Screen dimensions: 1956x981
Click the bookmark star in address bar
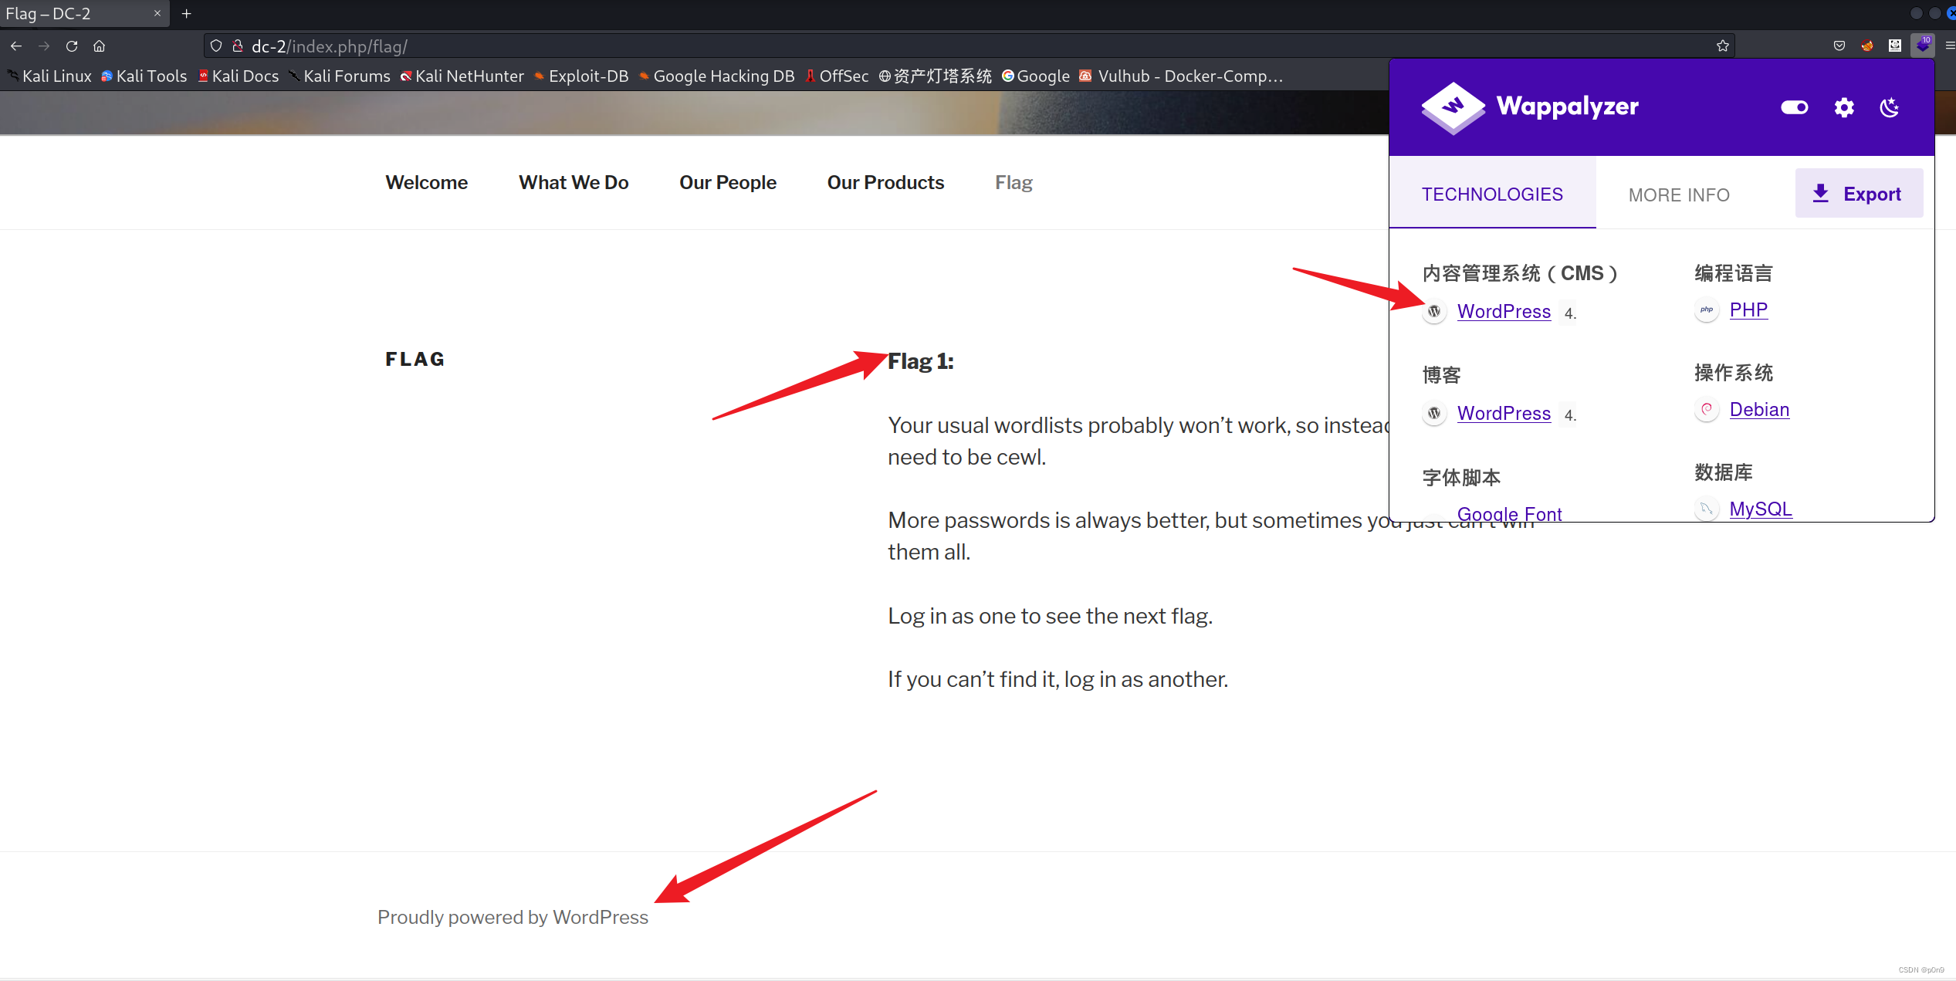coord(1722,46)
